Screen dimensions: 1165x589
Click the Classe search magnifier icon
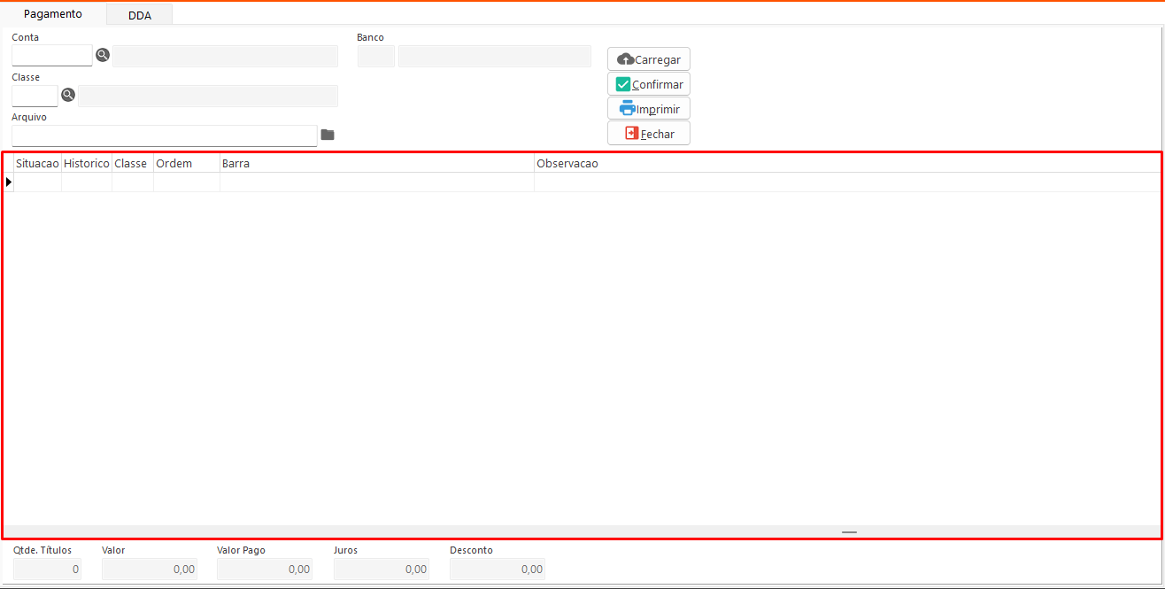pos(68,96)
